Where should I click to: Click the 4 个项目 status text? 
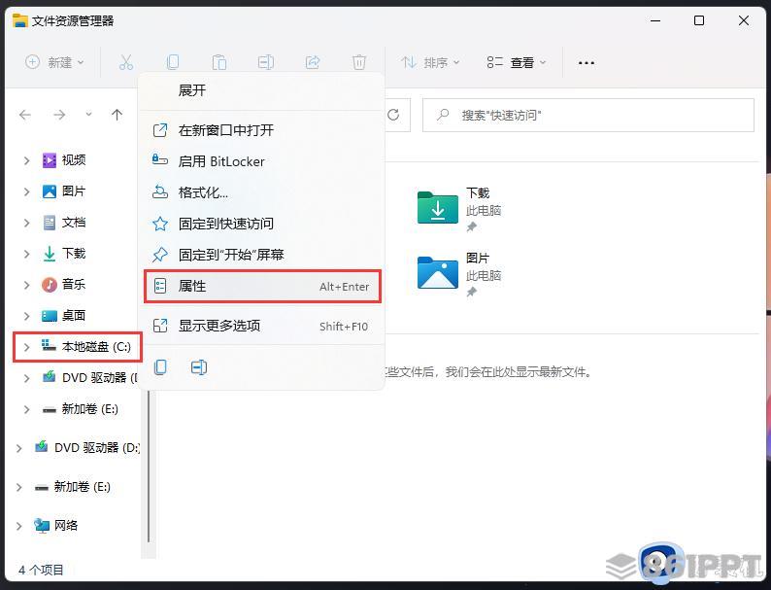(42, 570)
